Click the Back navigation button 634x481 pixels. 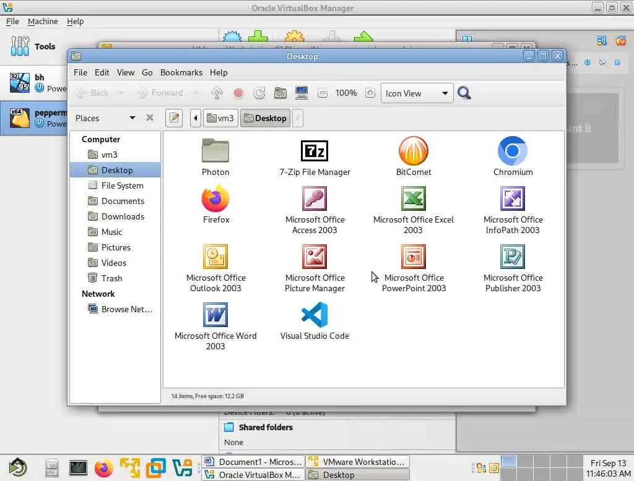coord(93,93)
